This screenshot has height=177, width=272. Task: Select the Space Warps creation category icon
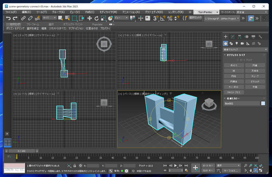(254, 43)
